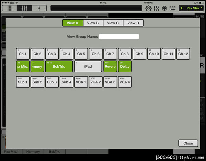Toggle VCA 1 in view group
Viewport: 206px width, 161px height.
[x=81, y=82]
